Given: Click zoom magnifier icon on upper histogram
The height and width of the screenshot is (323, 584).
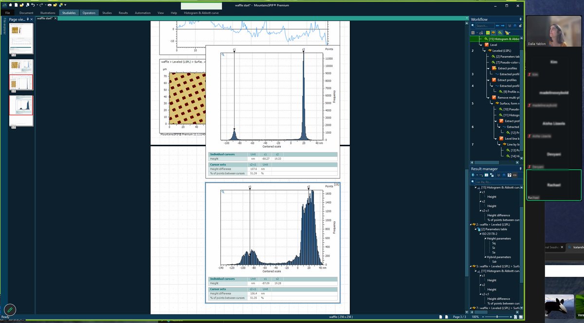Looking at the screenshot, I should click(223, 55).
